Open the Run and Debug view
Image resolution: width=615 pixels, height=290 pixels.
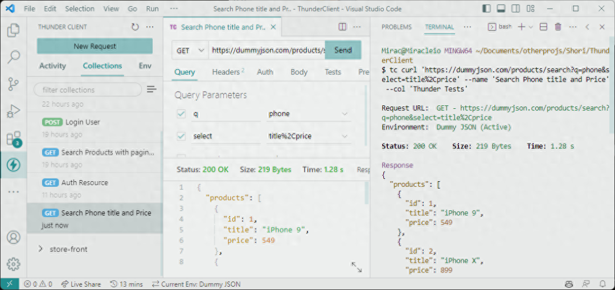click(x=13, y=111)
